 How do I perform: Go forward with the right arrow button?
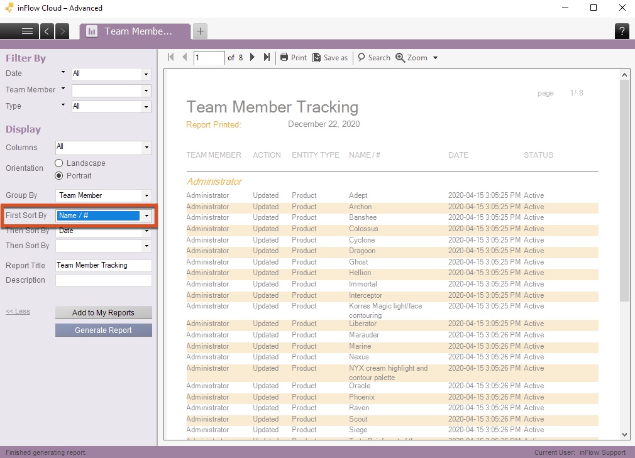[62, 31]
